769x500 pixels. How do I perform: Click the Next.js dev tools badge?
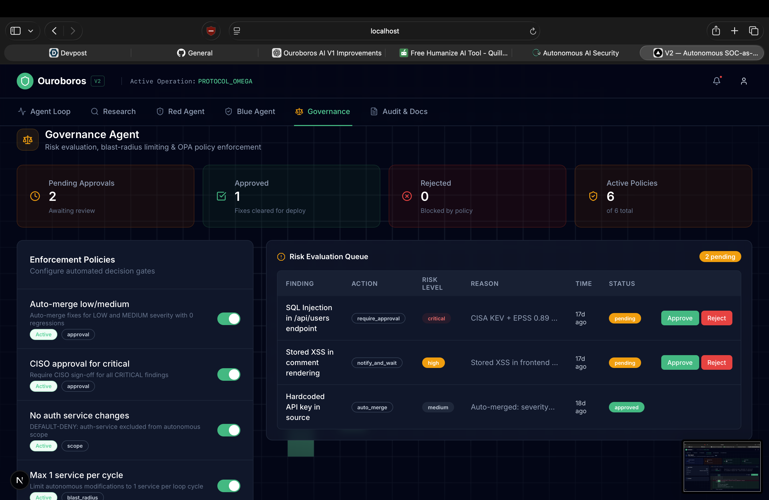(19, 480)
